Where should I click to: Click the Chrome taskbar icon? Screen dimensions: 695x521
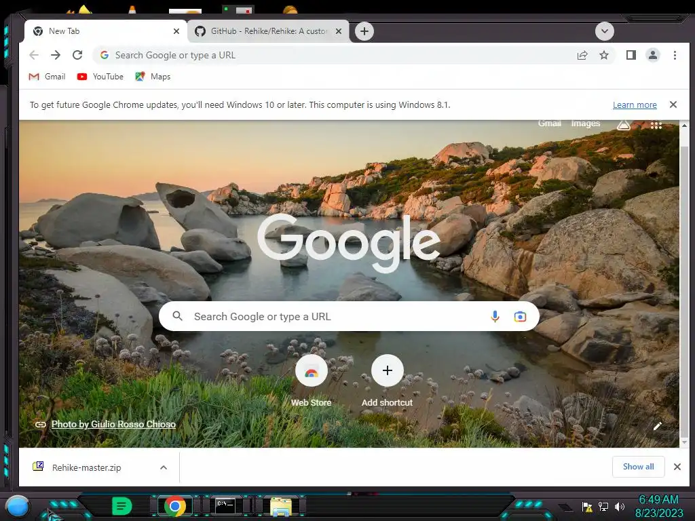click(x=175, y=506)
